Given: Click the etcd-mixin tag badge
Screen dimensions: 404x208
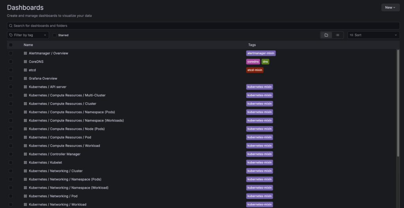Looking at the screenshot, I should [x=254, y=70].
